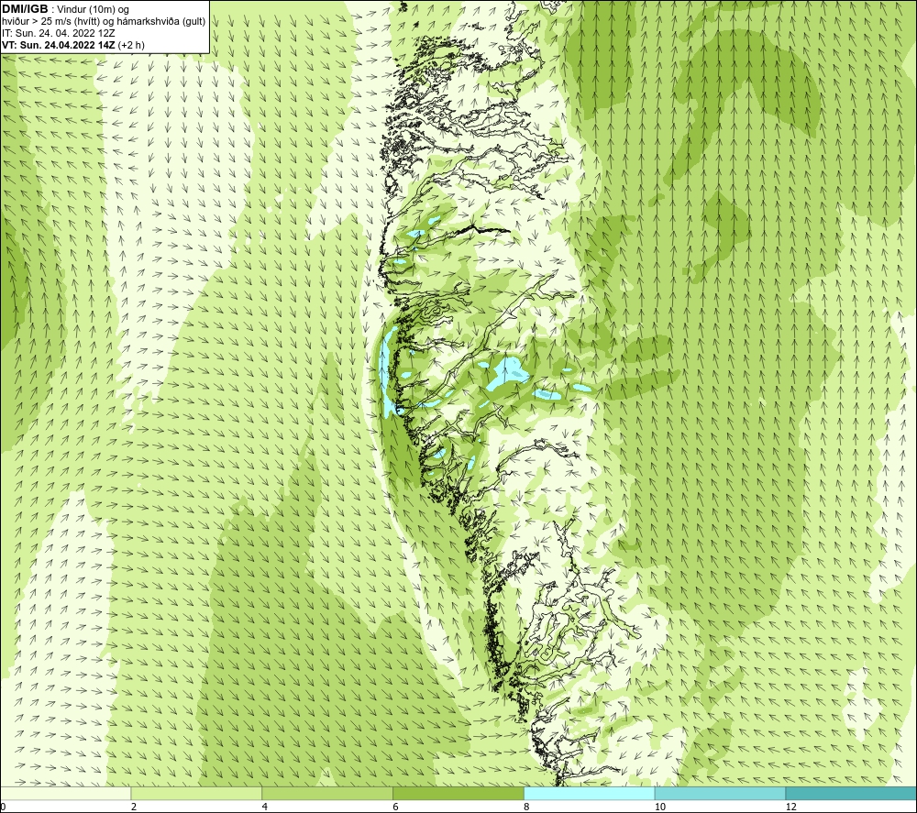Select the 6–8 m/s dark green color bar segment

click(458, 793)
